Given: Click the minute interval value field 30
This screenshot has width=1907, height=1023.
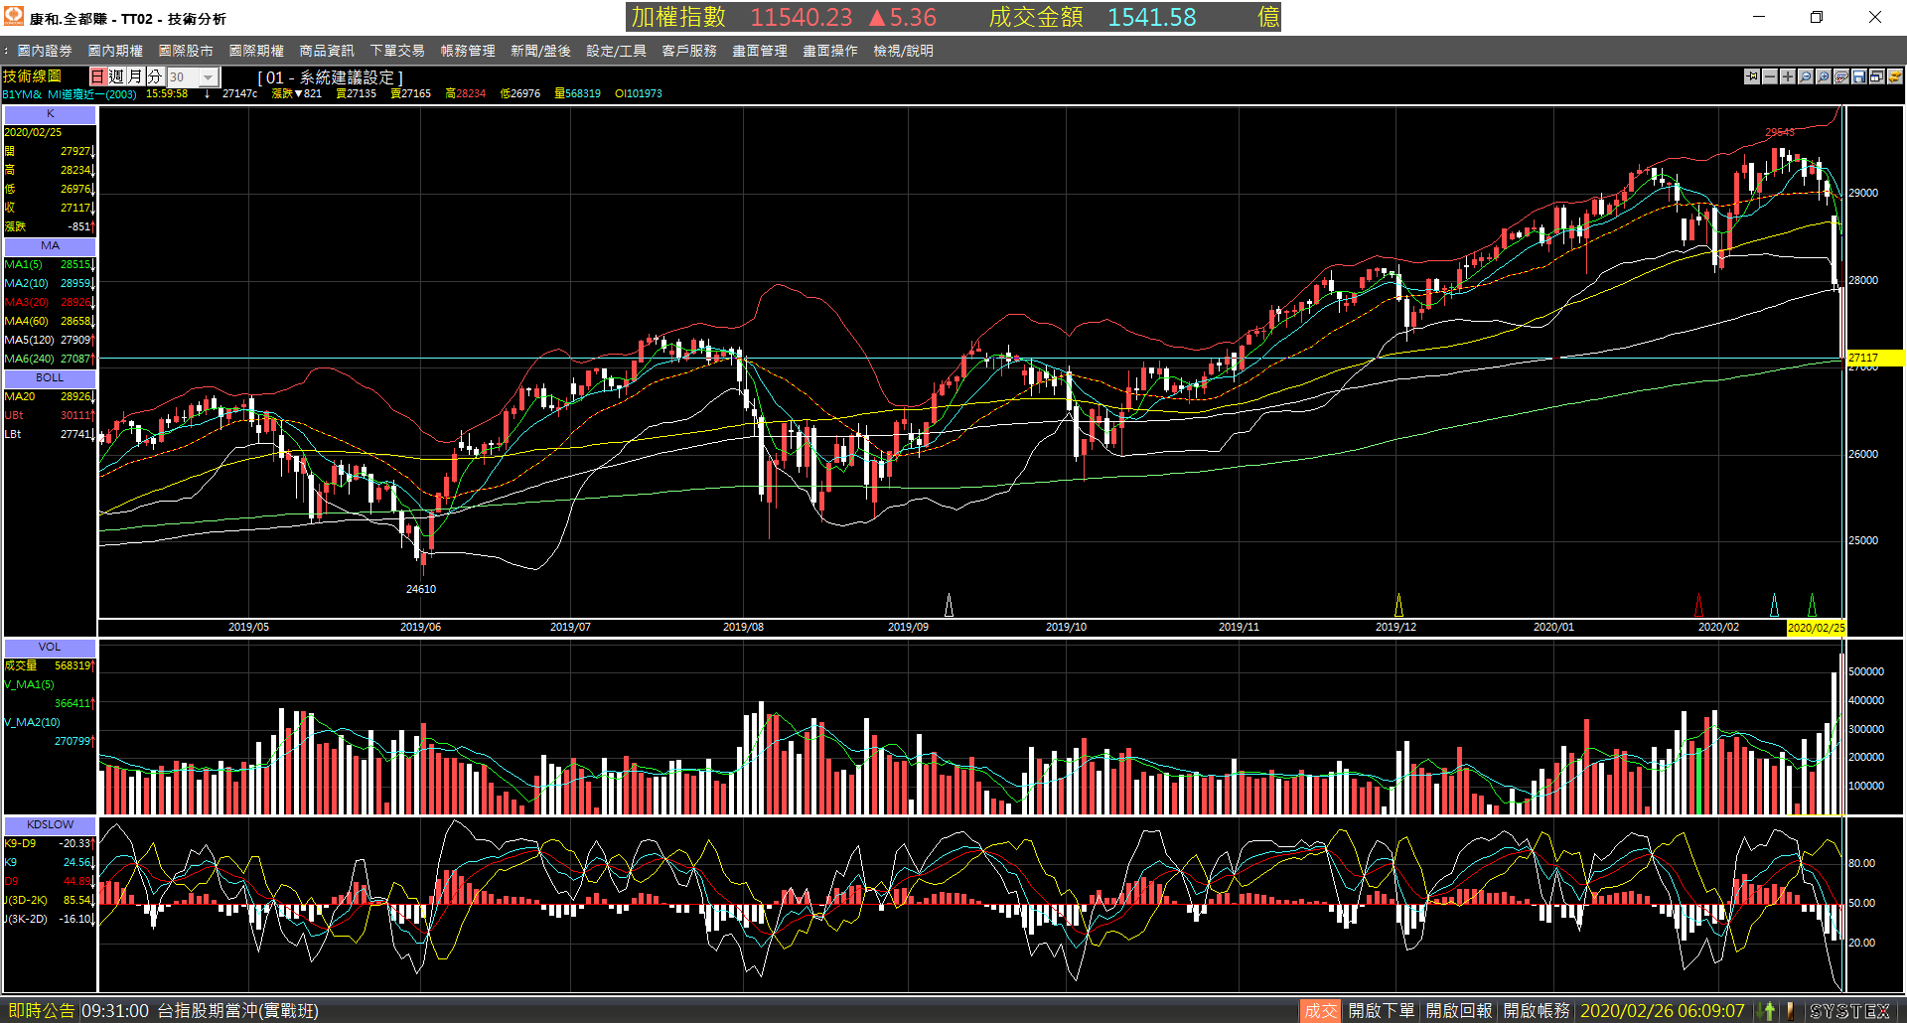Looking at the screenshot, I should coord(183,76).
